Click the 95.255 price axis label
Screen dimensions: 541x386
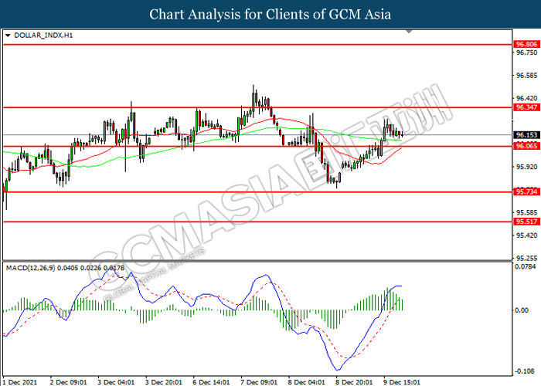[526, 259]
